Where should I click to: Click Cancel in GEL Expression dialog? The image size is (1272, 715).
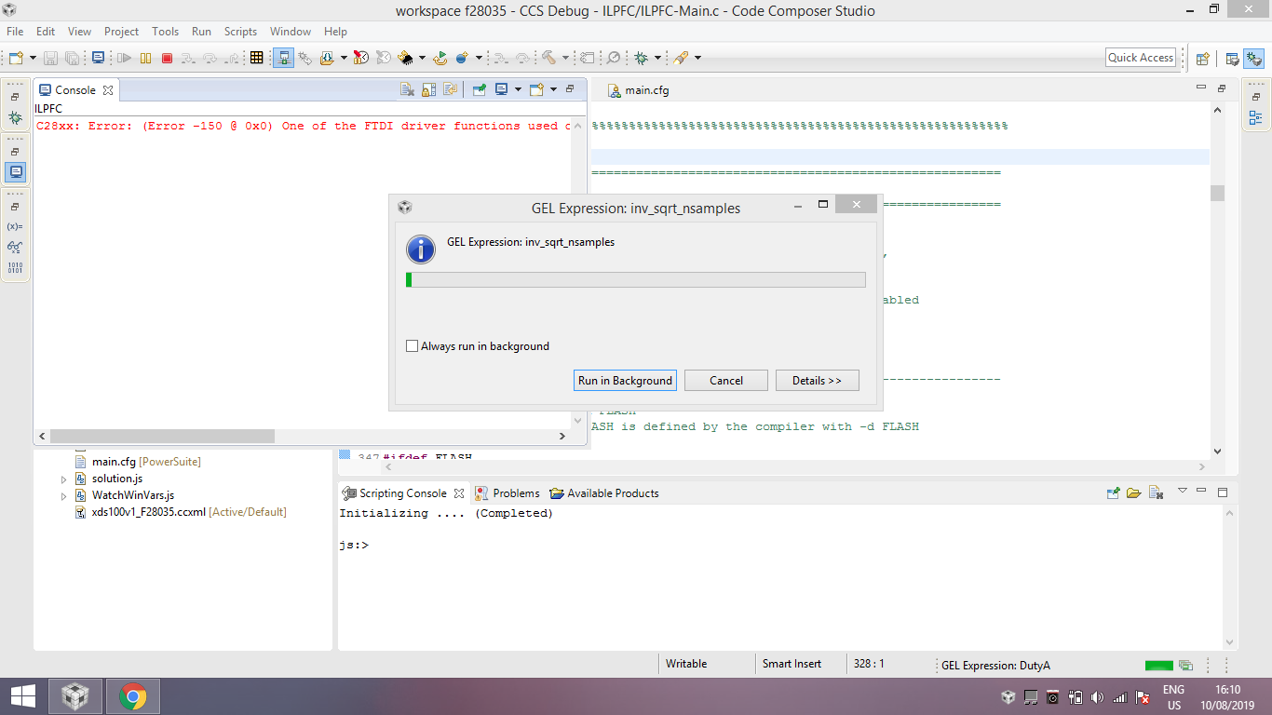tap(726, 381)
